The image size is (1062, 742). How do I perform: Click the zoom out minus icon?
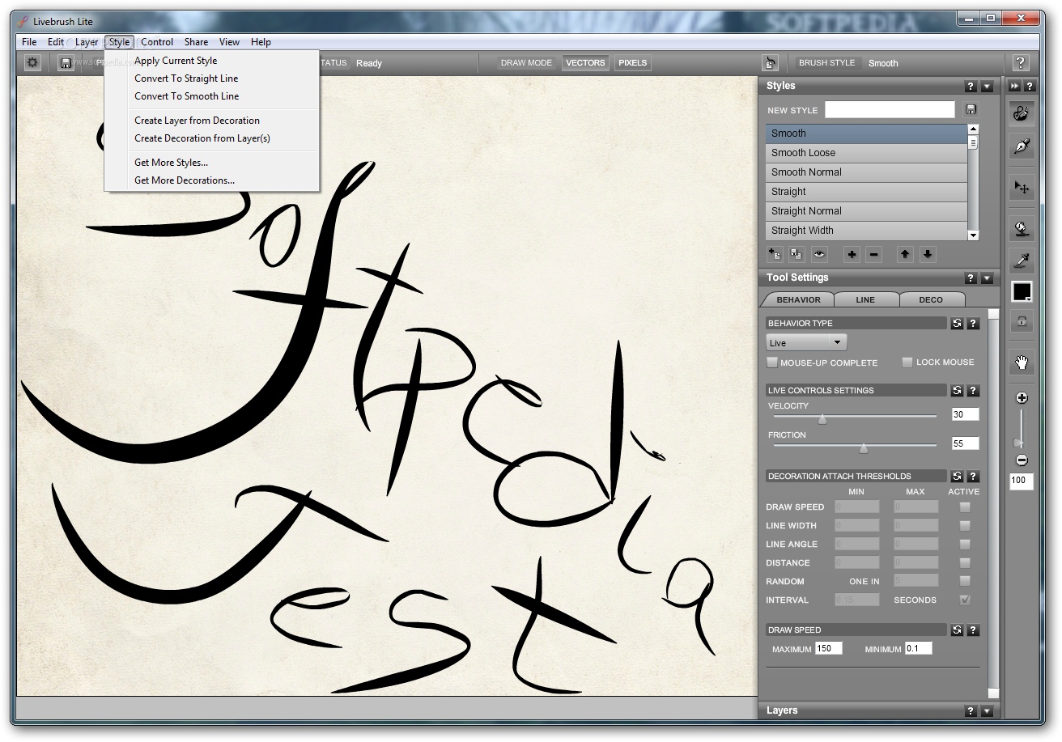pos(1022,460)
